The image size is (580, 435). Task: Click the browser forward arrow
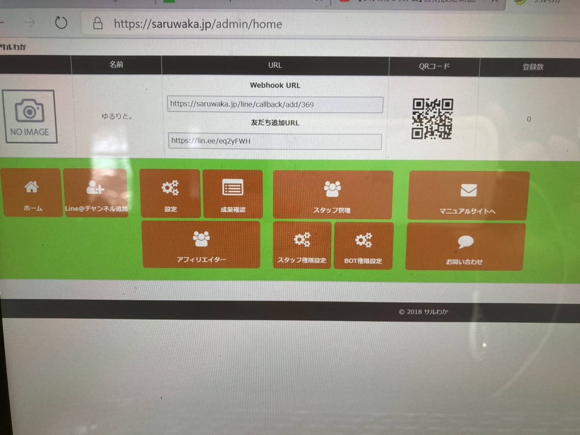click(29, 22)
